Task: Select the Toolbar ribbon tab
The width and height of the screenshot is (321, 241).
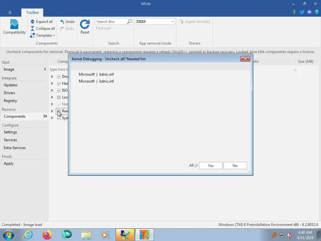Action: coord(32,13)
